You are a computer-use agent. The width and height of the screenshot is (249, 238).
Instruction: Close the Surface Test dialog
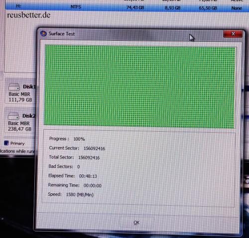233,34
